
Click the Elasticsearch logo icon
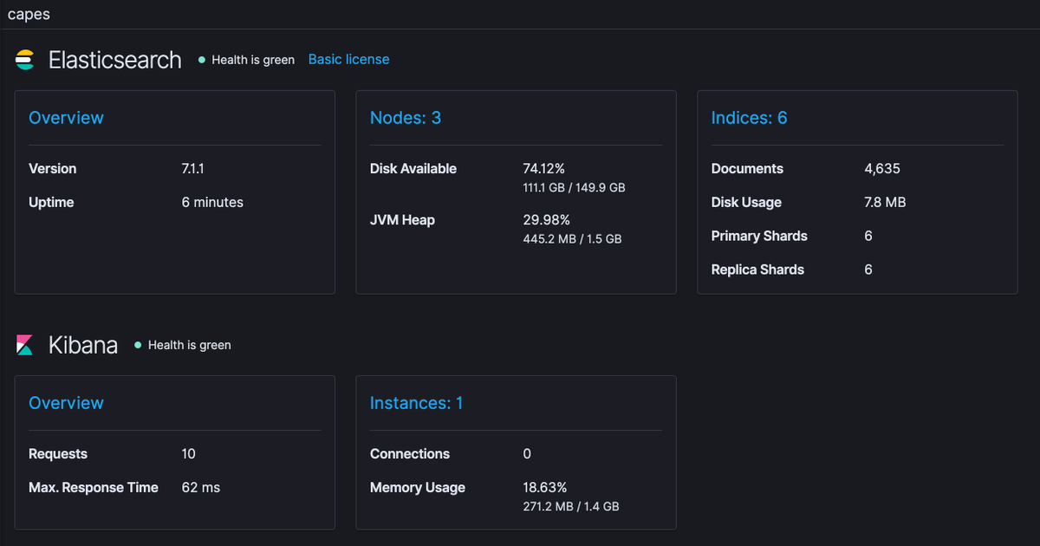point(25,59)
